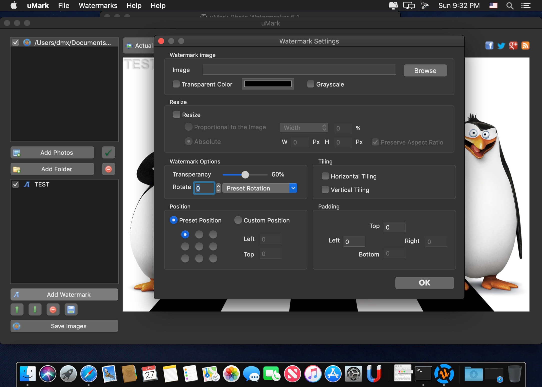Viewport: 542px width, 387px height.
Task: Click Browse to choose watermark image
Action: tap(425, 70)
